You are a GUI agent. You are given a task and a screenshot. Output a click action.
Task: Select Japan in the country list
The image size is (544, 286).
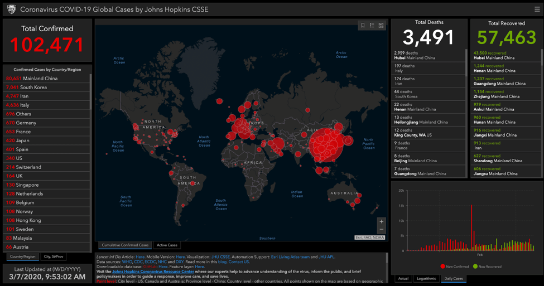(x=46, y=140)
